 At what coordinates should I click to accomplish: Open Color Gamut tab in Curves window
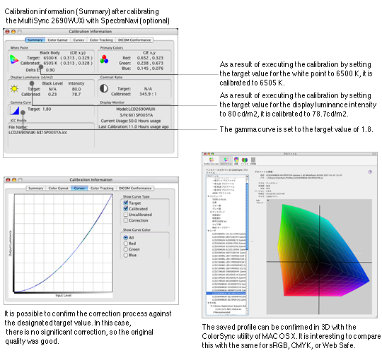[x=58, y=189]
